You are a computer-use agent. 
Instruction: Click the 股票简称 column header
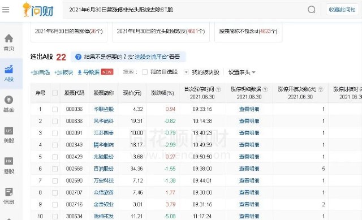[x=104, y=93]
